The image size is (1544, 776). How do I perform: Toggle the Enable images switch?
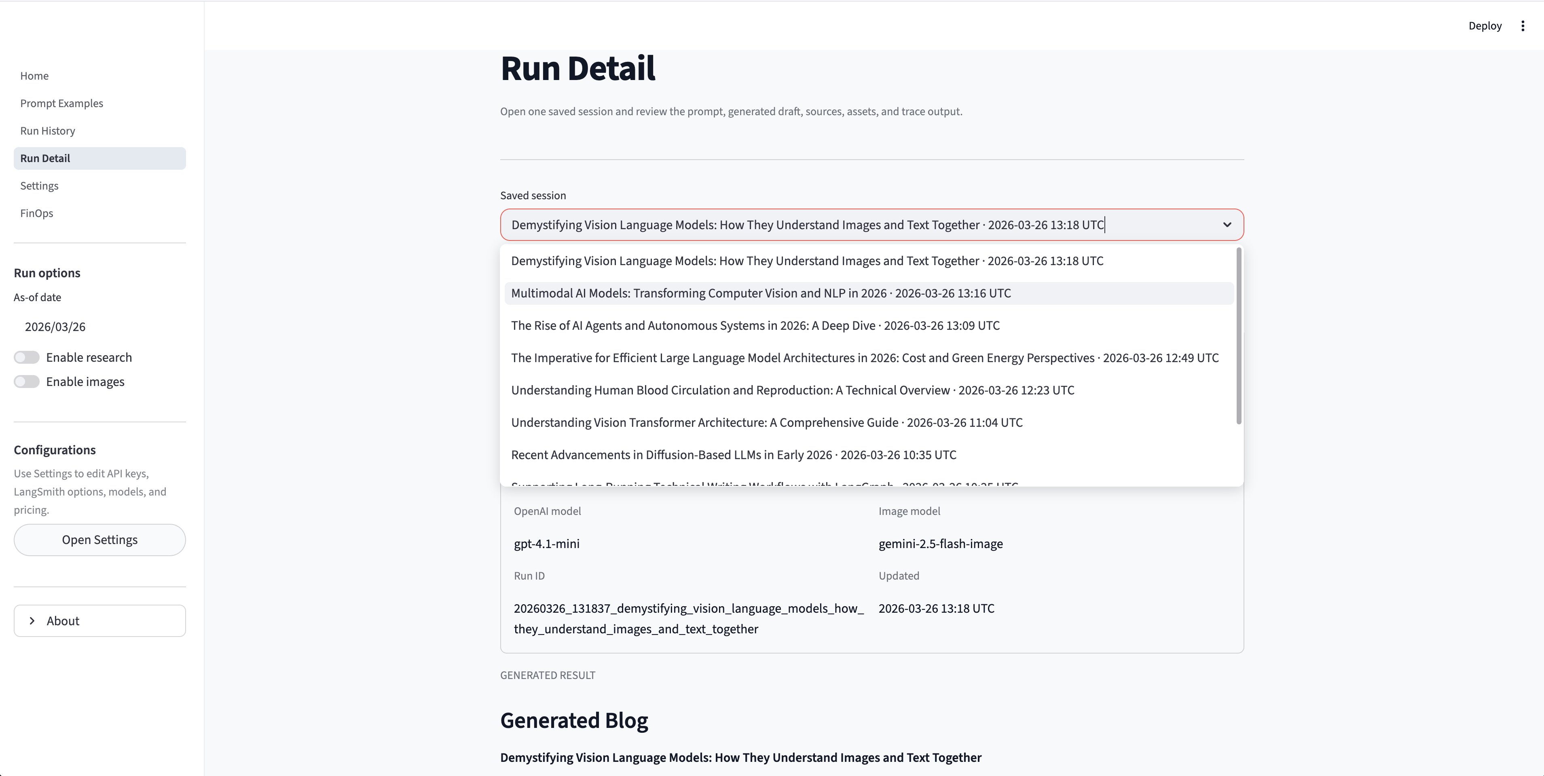pyautogui.click(x=27, y=382)
